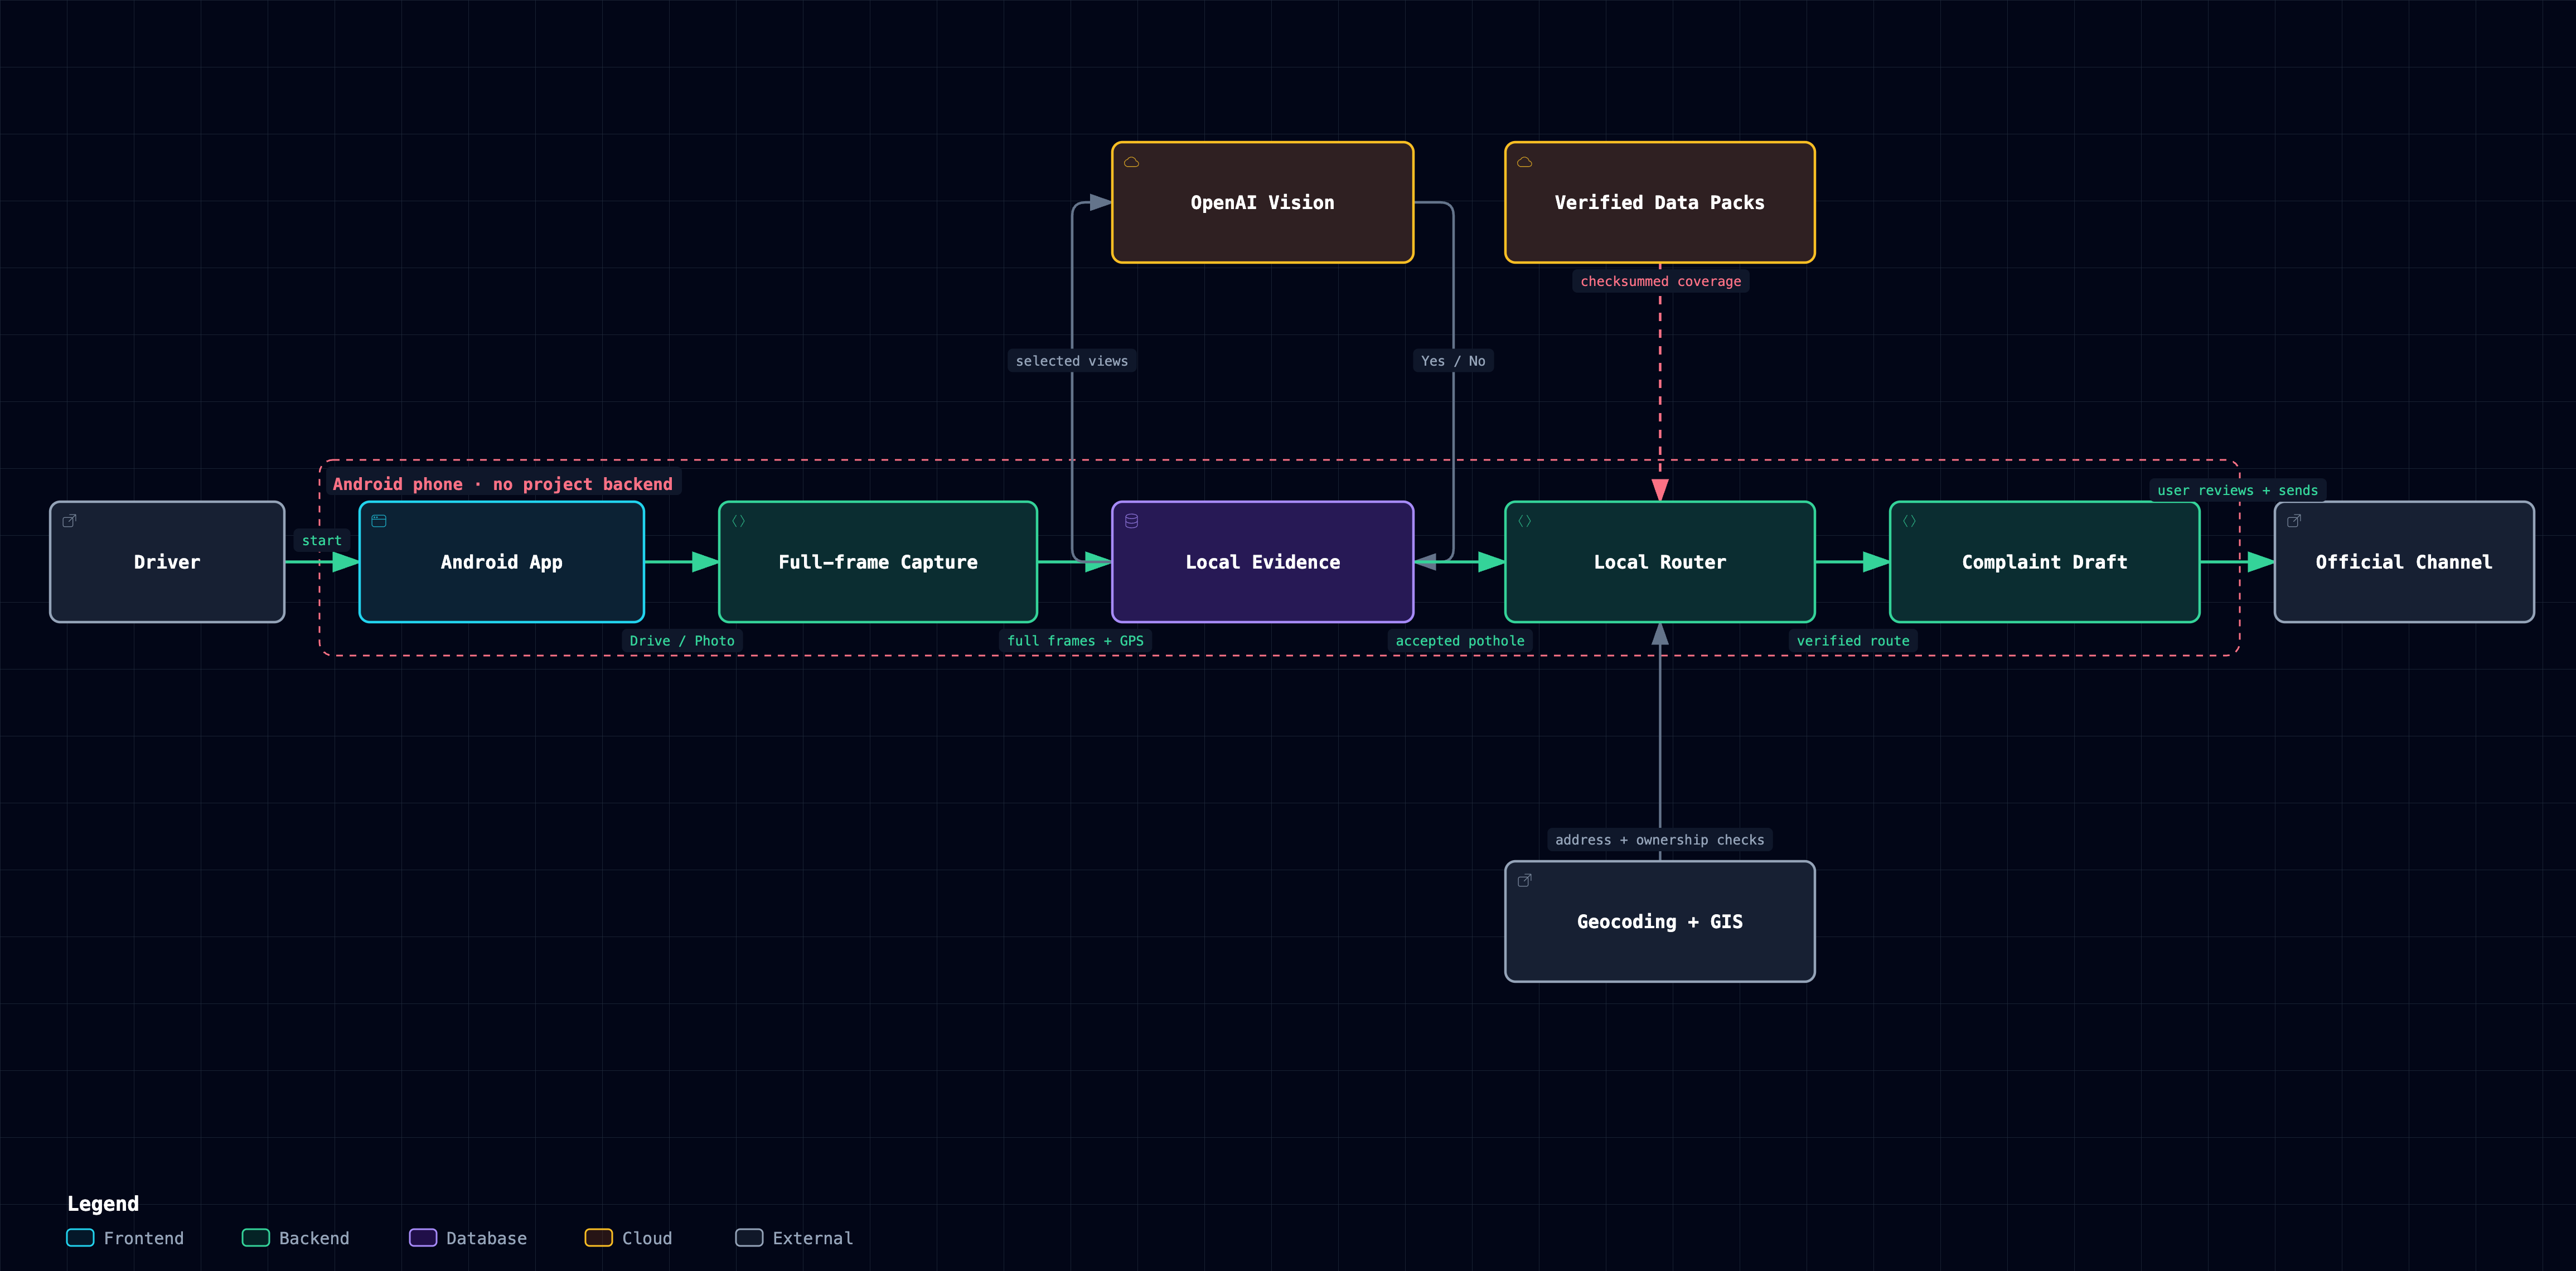Select the Full-frame Capture node

click(x=878, y=562)
